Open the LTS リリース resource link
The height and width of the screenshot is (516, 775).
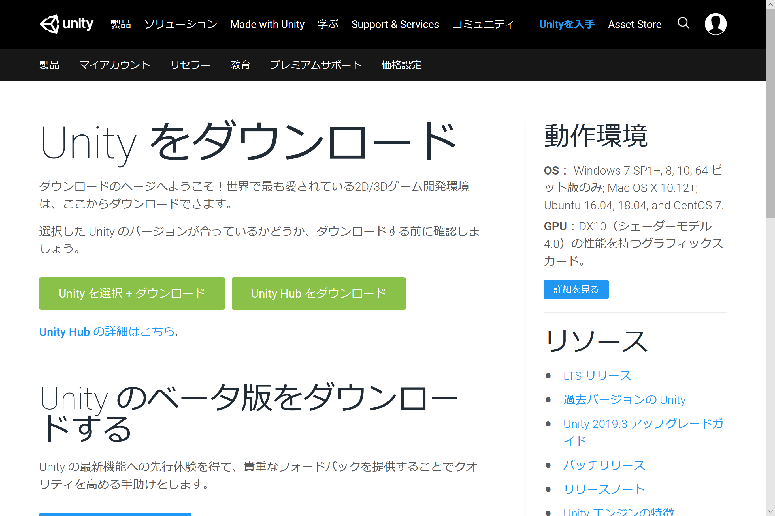(x=597, y=375)
